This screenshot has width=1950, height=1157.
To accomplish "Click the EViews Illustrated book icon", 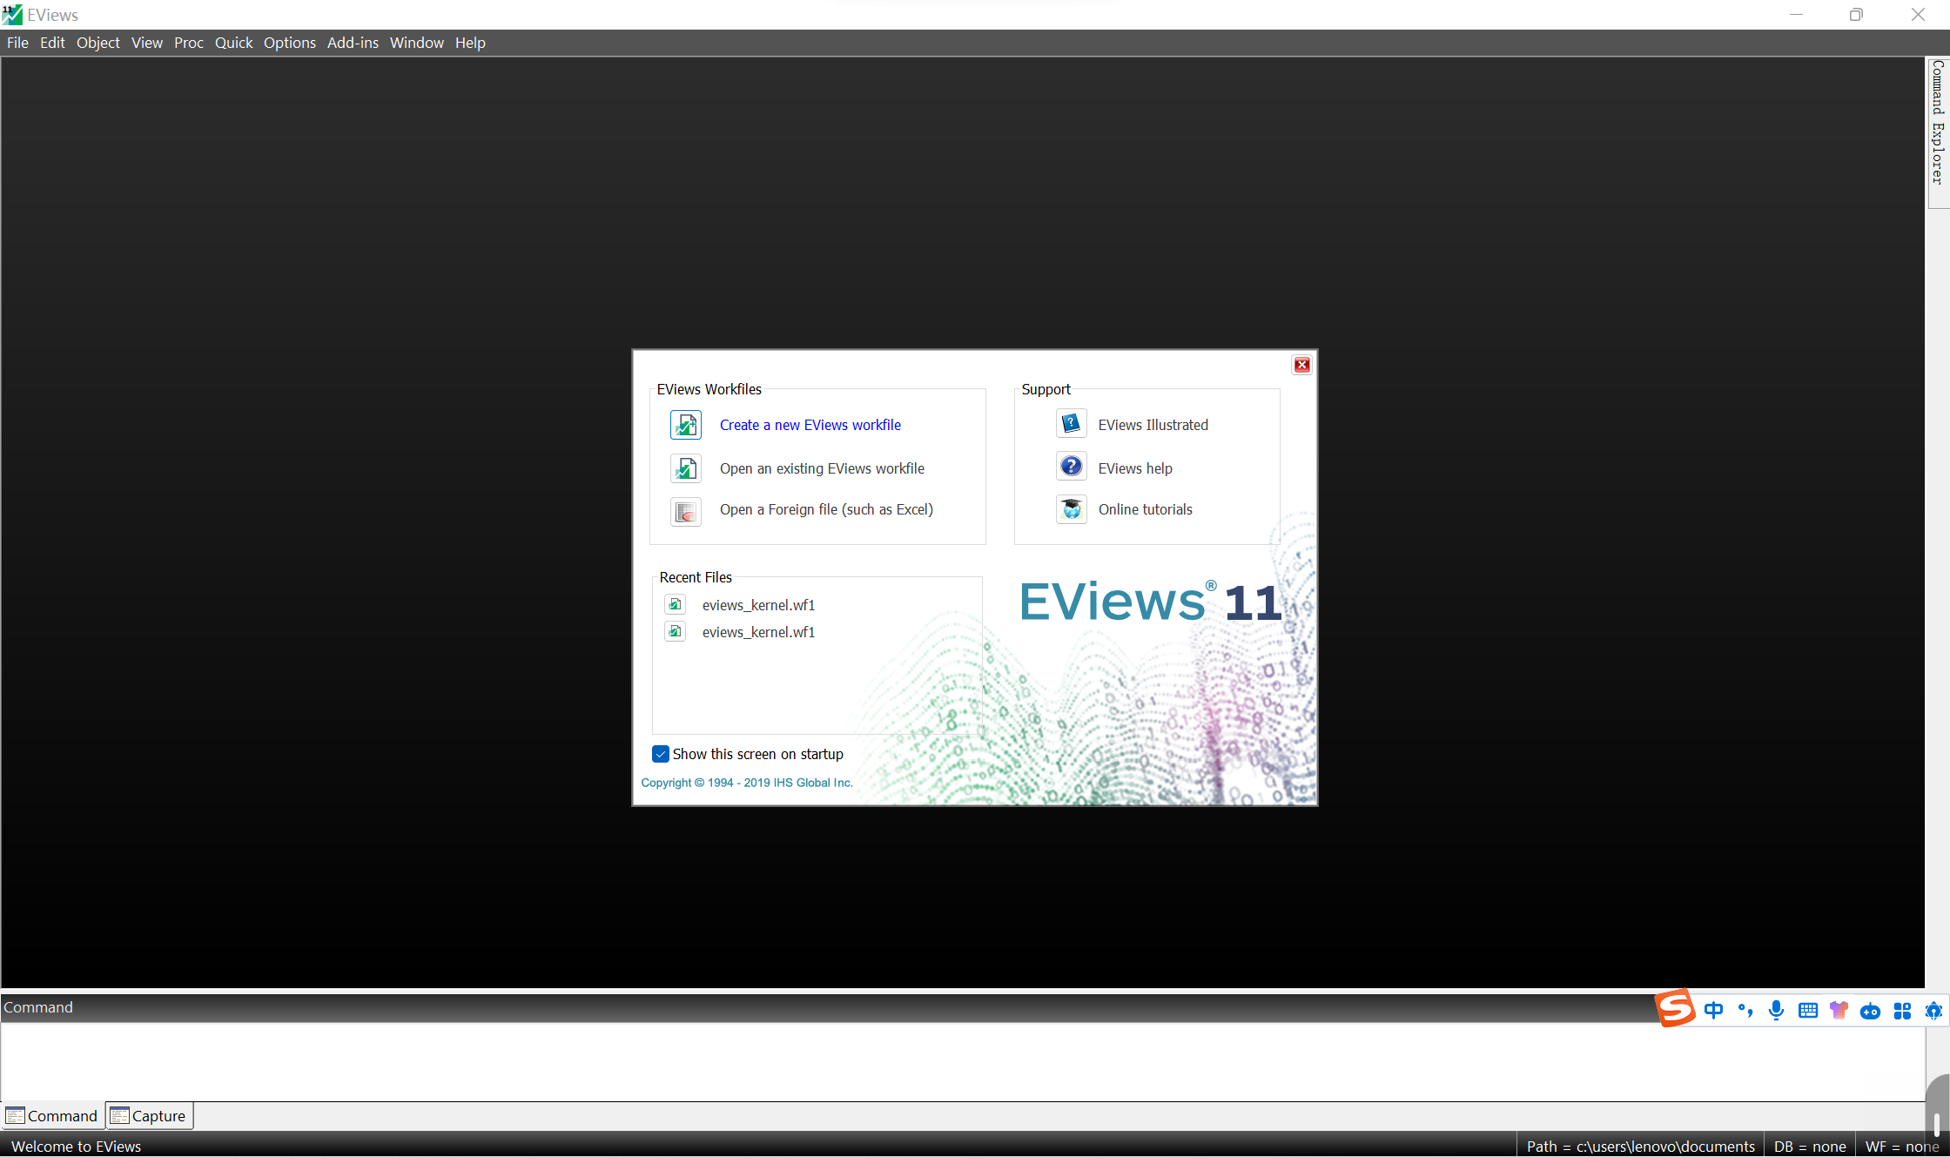I will click(x=1071, y=423).
